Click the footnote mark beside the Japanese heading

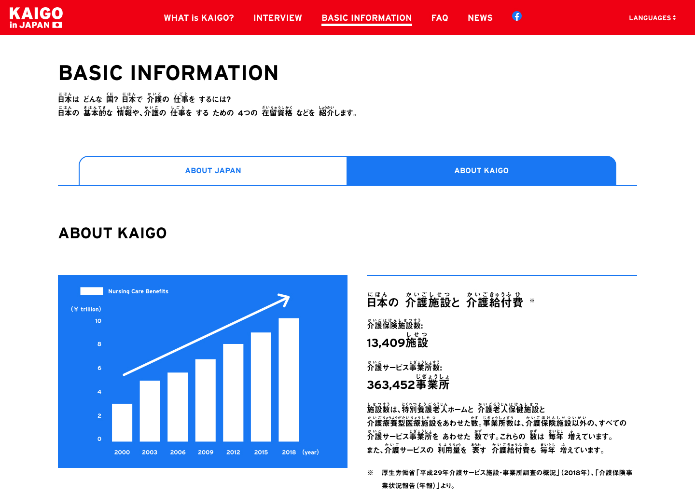pos(532,301)
